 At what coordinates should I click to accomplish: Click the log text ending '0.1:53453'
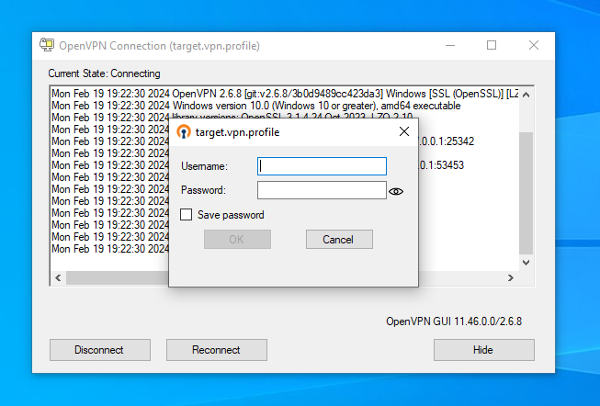pyautogui.click(x=442, y=165)
